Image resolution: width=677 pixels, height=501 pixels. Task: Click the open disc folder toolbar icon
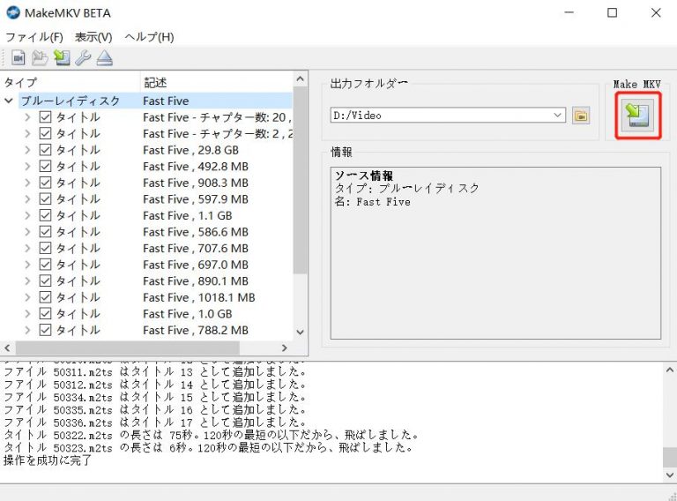40,58
